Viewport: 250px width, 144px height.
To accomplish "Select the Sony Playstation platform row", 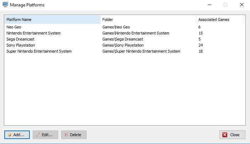I will click(125, 46).
